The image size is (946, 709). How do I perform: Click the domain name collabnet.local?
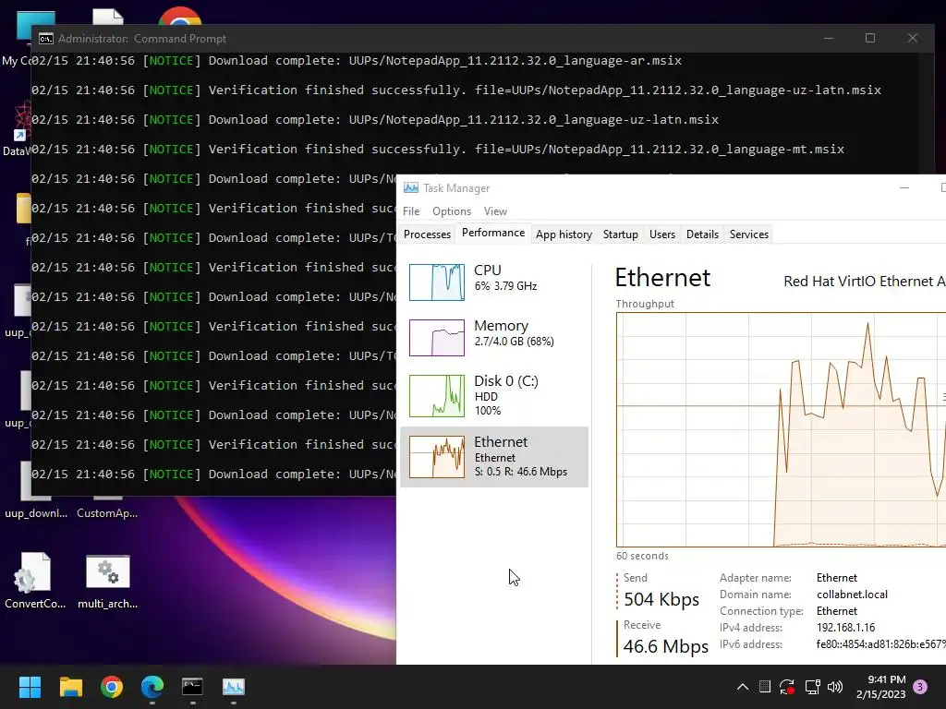[852, 595]
